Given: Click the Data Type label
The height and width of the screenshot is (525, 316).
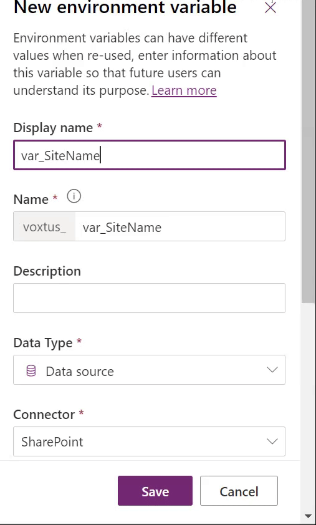Looking at the screenshot, I should tap(43, 343).
